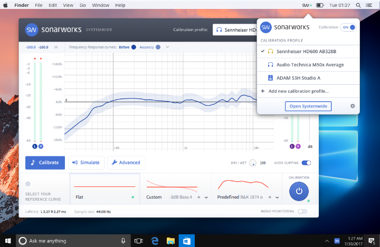Click Open Systemwide button
This screenshot has width=380, height=247.
pos(308,106)
